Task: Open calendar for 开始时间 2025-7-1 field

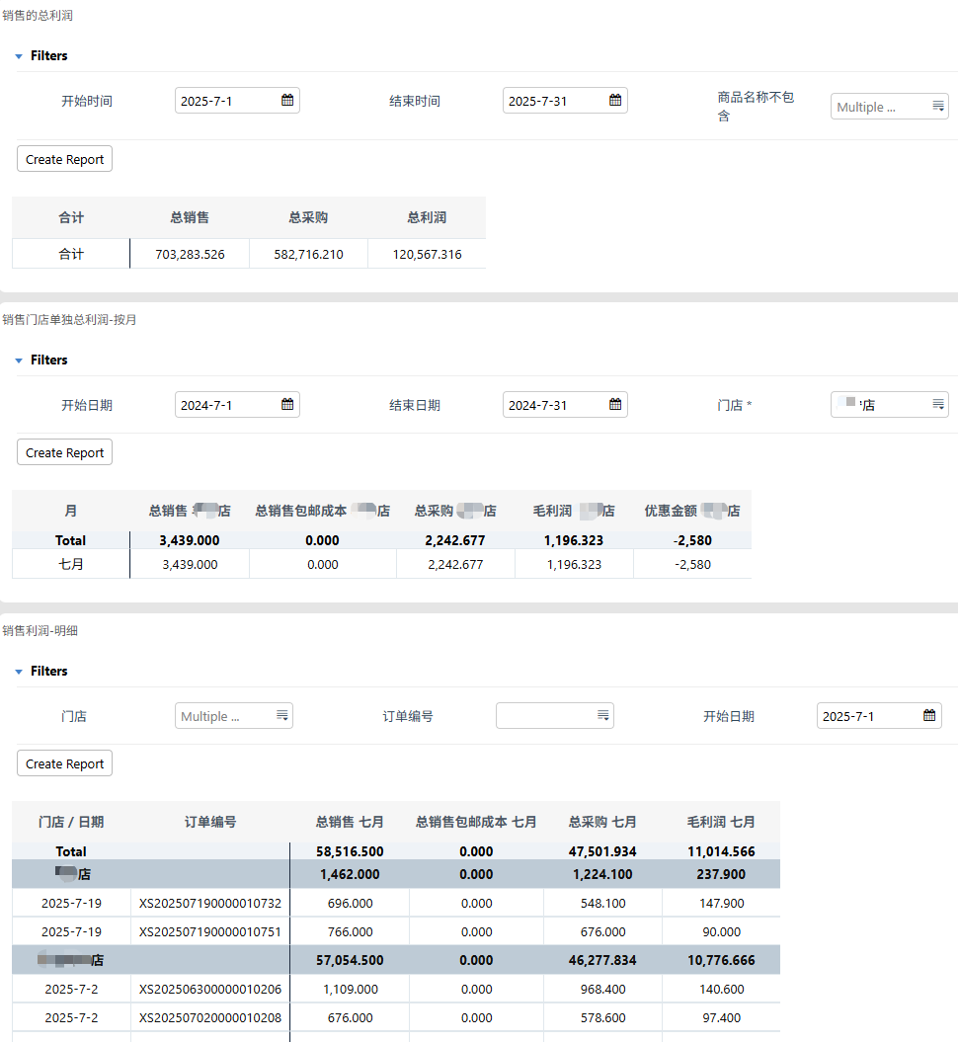Action: [287, 101]
